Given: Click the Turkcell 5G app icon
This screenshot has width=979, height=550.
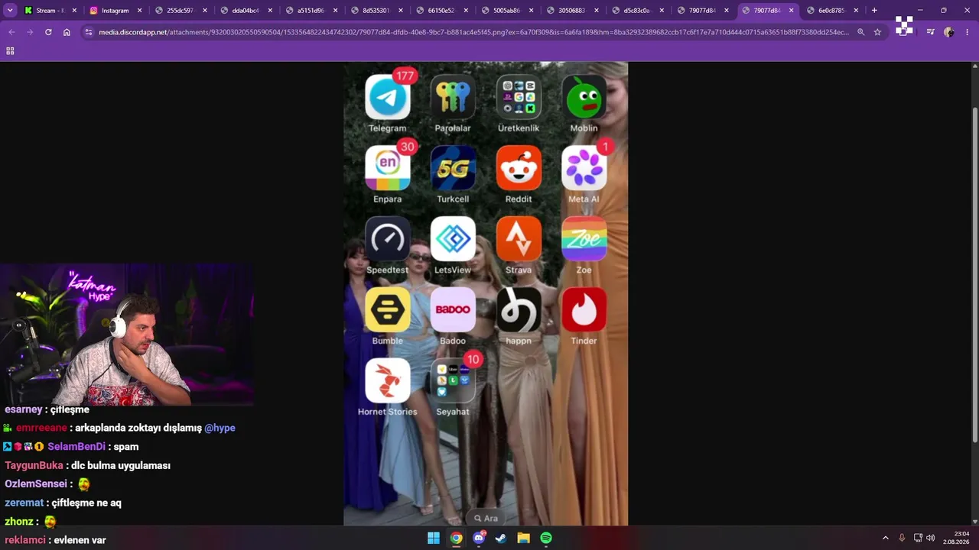Looking at the screenshot, I should click(x=453, y=168).
